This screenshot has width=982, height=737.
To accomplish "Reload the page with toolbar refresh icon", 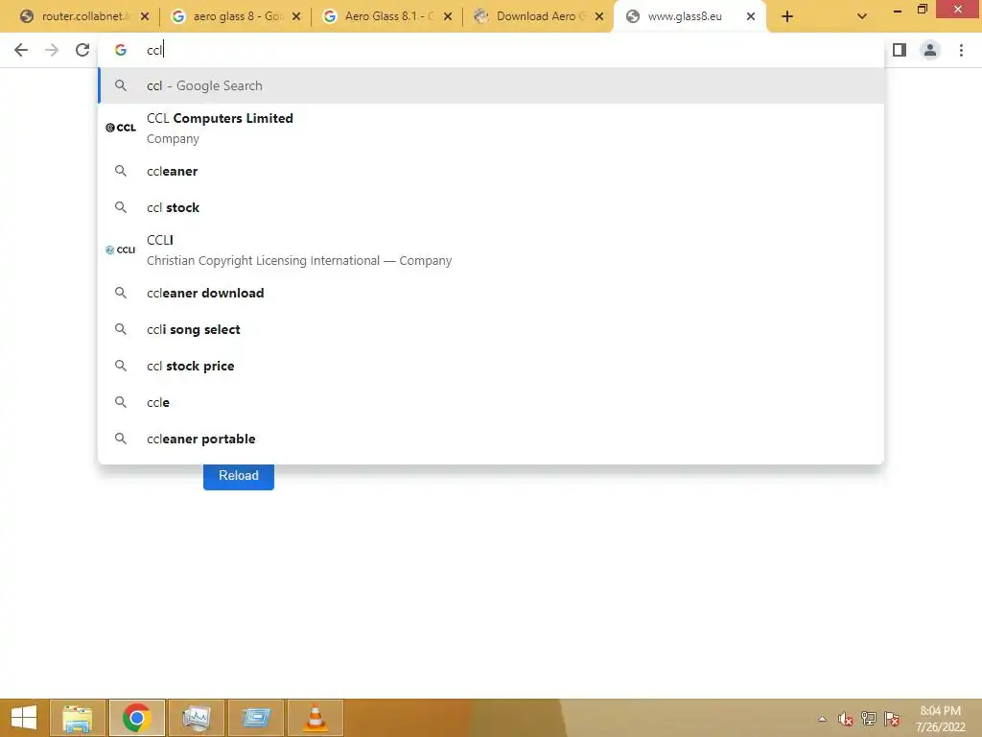I will [x=82, y=50].
